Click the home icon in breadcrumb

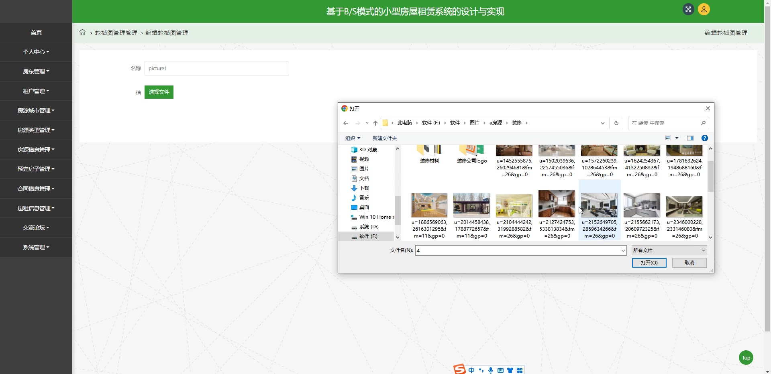(x=82, y=33)
